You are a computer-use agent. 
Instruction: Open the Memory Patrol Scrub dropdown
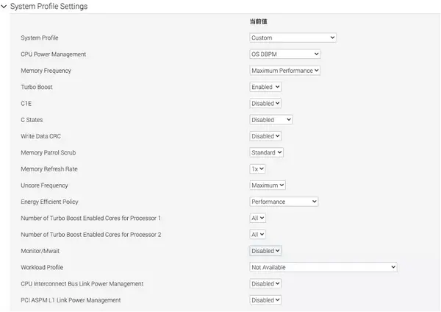266,152
